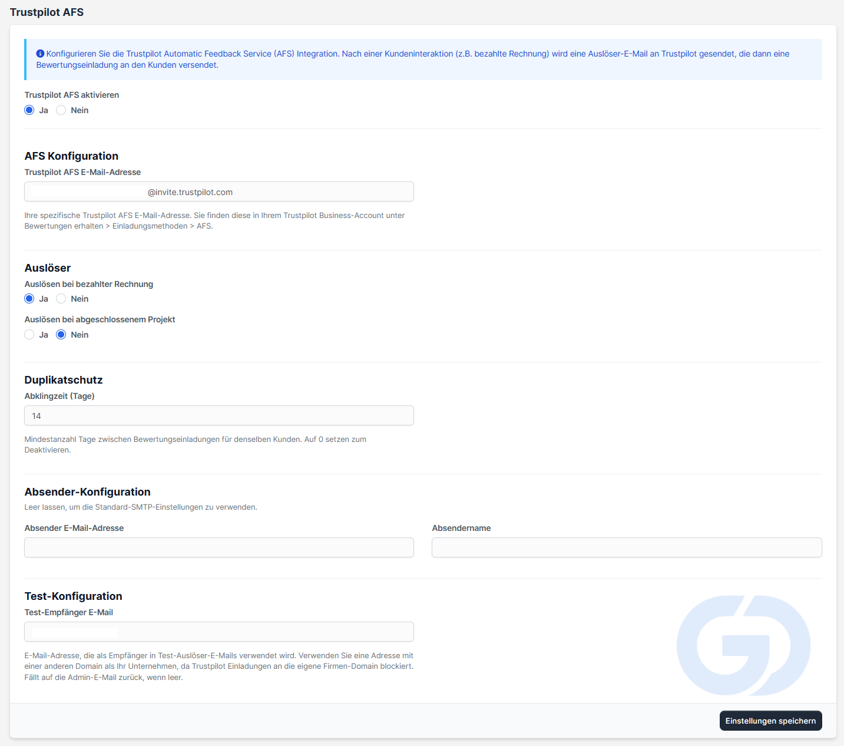844x746 pixels.
Task: Click the 'Trustpilot AFS aktivieren' label
Action: point(72,95)
